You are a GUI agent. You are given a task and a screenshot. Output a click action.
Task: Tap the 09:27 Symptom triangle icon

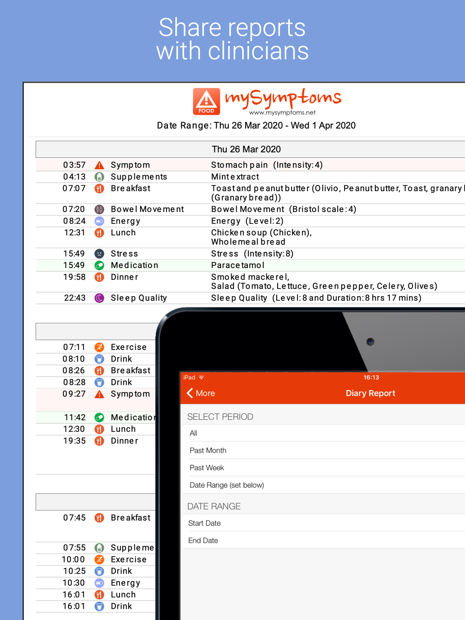point(99,394)
